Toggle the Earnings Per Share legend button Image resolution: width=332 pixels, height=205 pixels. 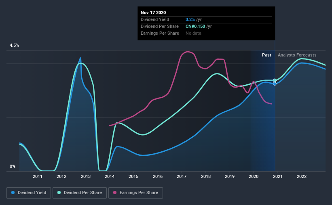136,193
